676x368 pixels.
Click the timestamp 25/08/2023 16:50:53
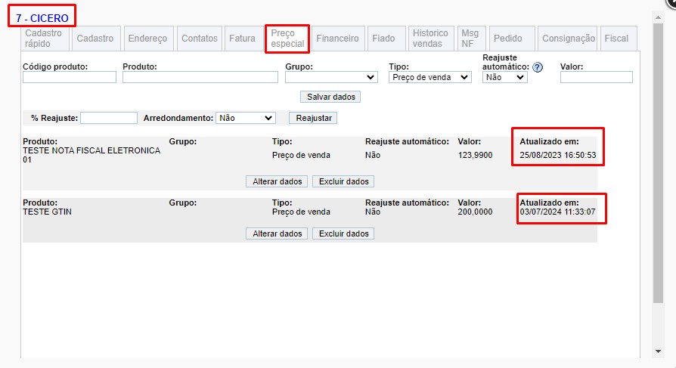point(558,155)
